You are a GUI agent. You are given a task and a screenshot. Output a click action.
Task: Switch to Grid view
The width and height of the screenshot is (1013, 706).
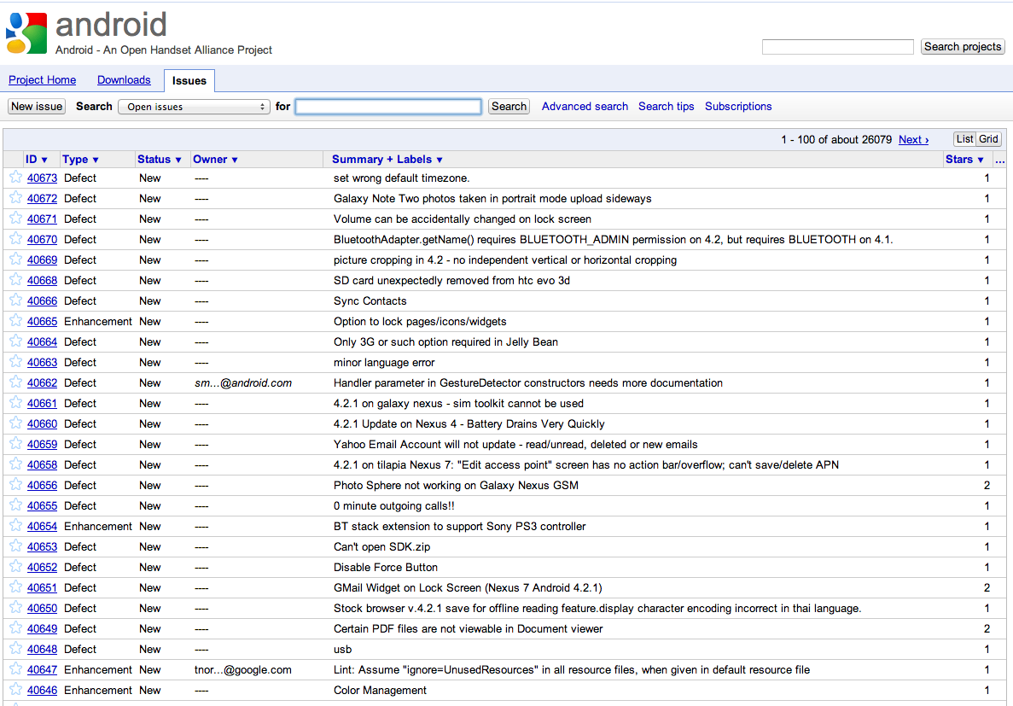coord(987,138)
